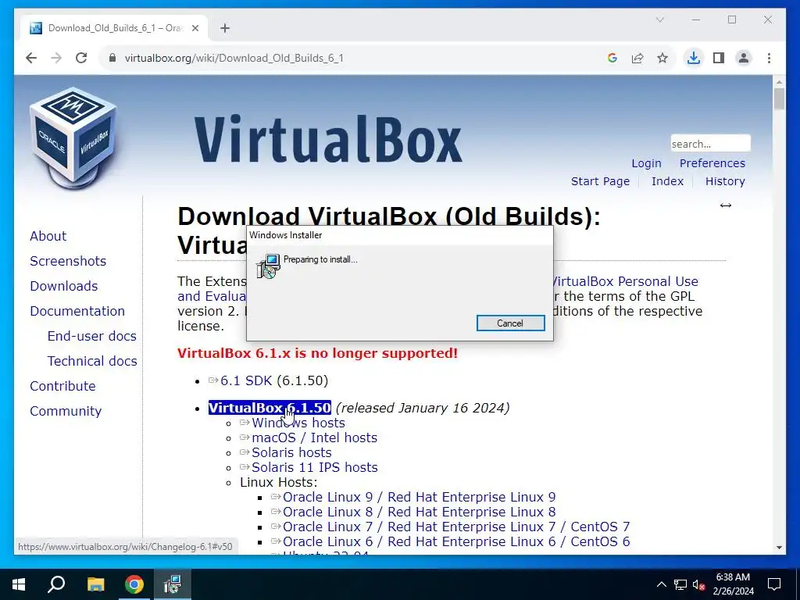Click the VirtualBox cube logo
This screenshot has width=800, height=600.
(73, 138)
